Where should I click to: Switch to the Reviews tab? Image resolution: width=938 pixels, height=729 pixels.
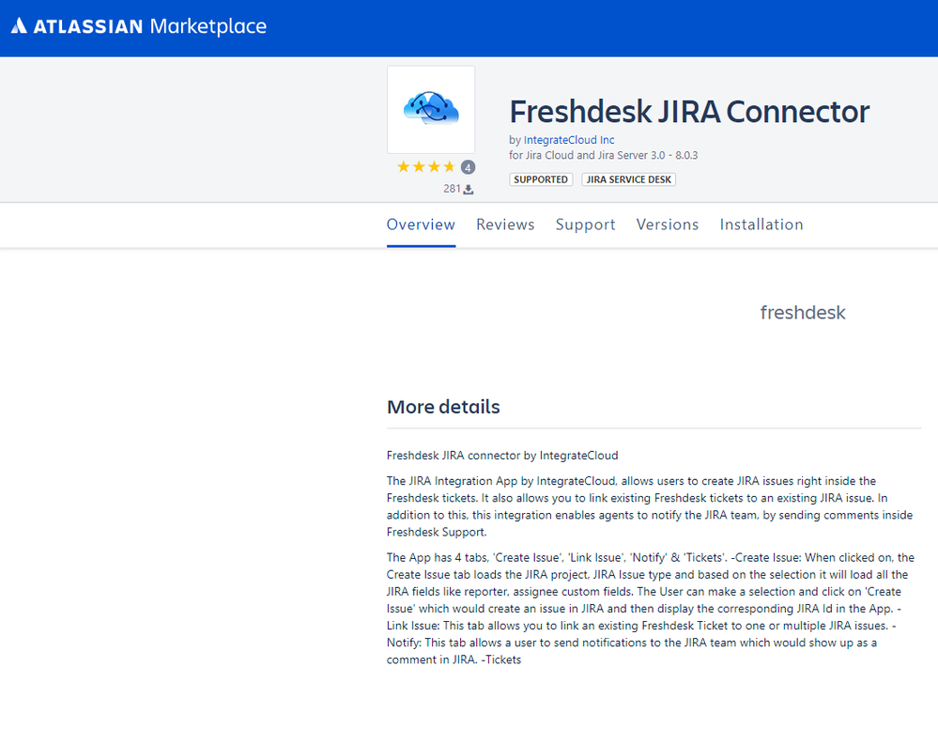pyautogui.click(x=505, y=225)
